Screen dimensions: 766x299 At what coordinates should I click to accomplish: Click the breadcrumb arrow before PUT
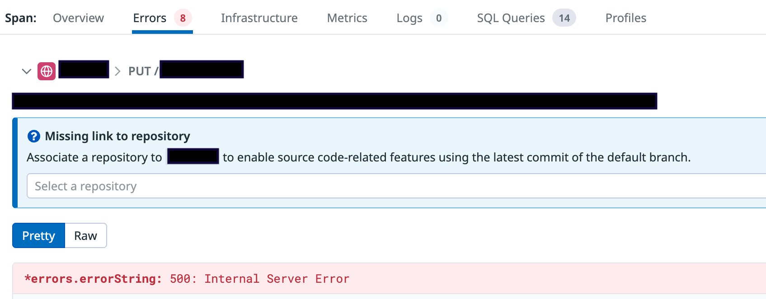118,71
